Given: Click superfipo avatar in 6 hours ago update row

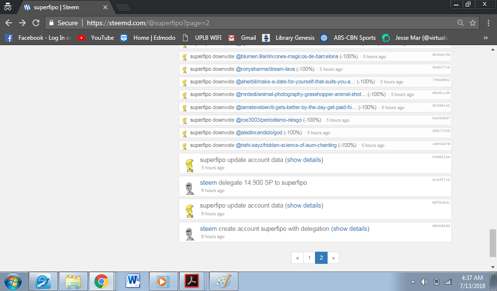Looking at the screenshot, I should point(190,211).
